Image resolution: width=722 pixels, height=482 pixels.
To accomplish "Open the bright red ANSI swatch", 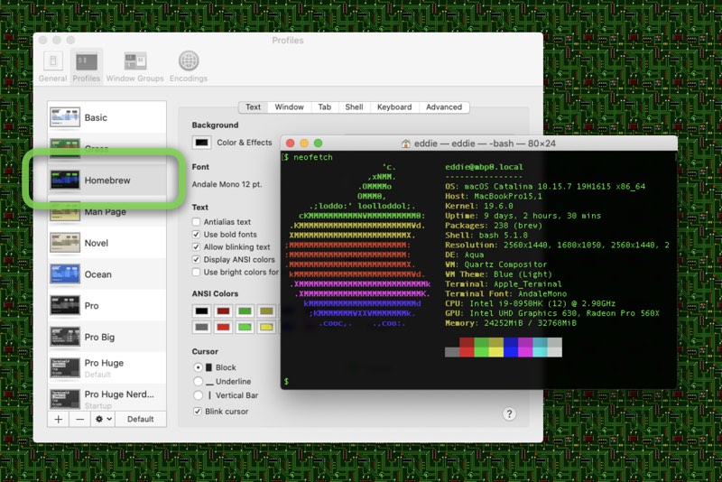I will pos(223,328).
